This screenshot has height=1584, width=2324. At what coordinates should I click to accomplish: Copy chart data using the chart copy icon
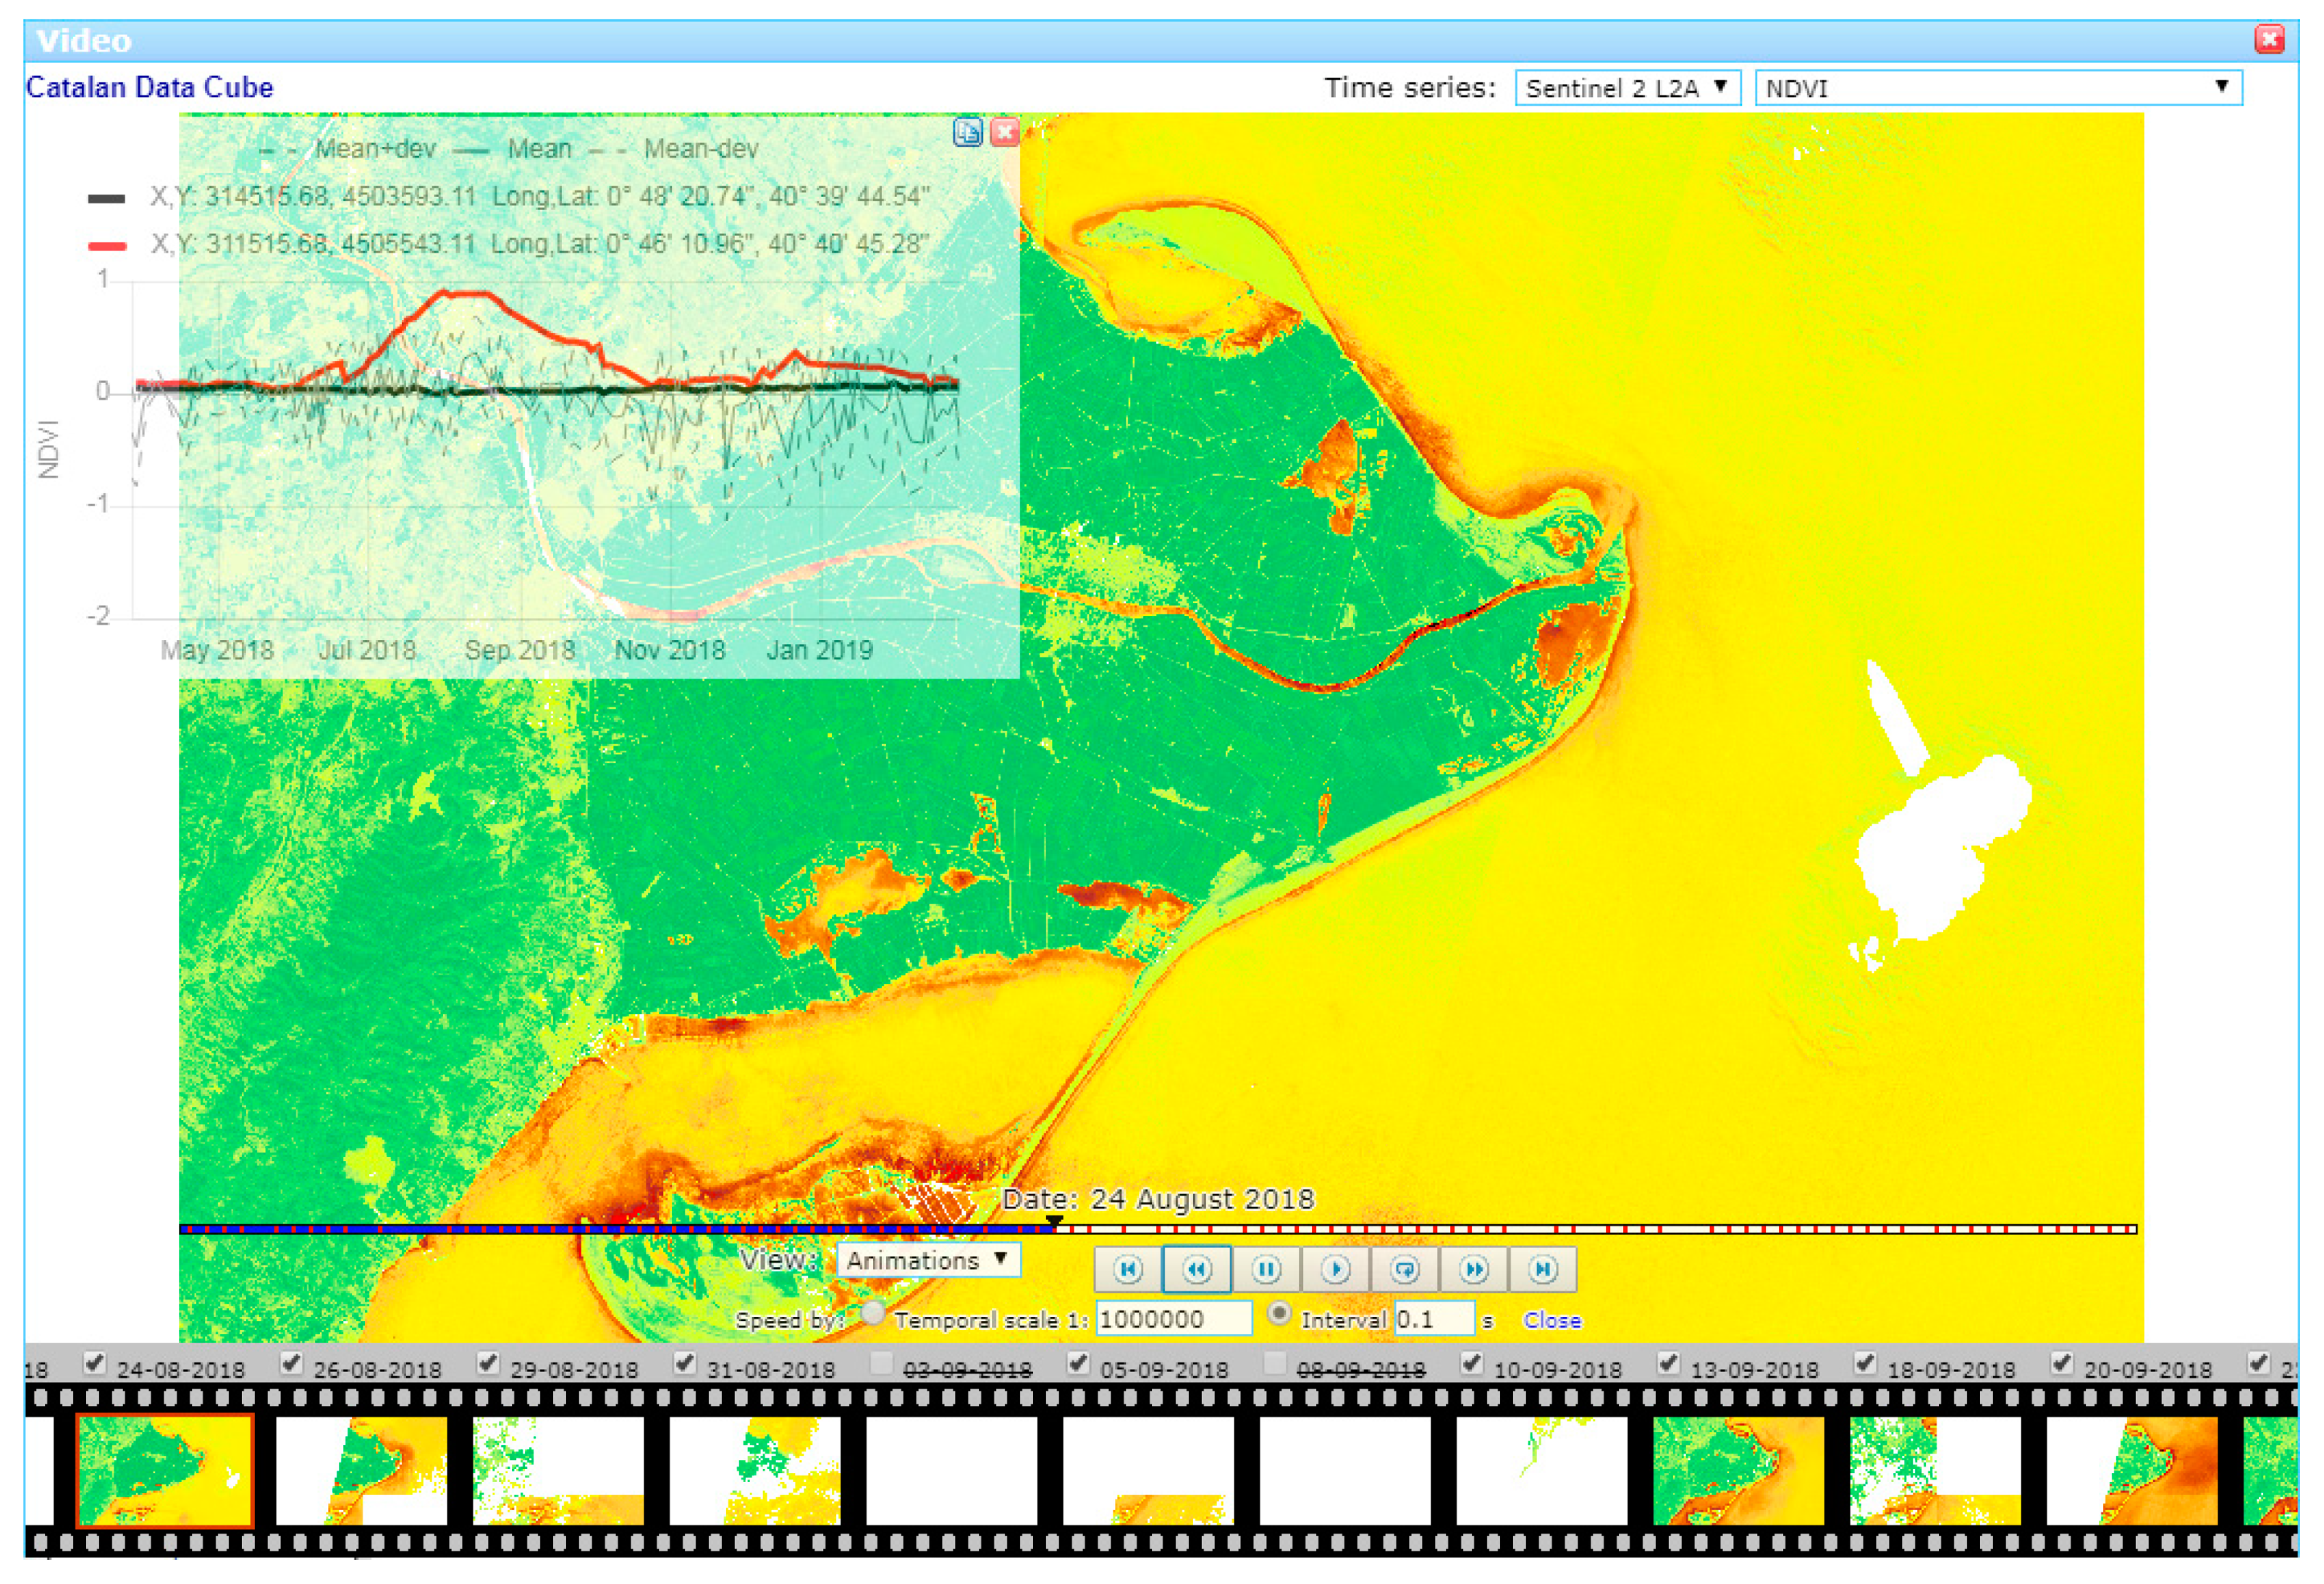[967, 132]
